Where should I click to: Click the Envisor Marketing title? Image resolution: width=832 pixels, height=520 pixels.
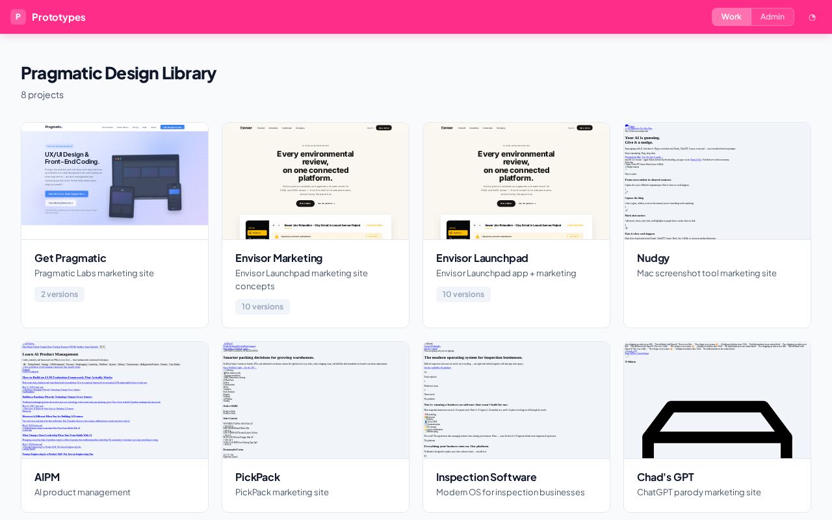(279, 258)
